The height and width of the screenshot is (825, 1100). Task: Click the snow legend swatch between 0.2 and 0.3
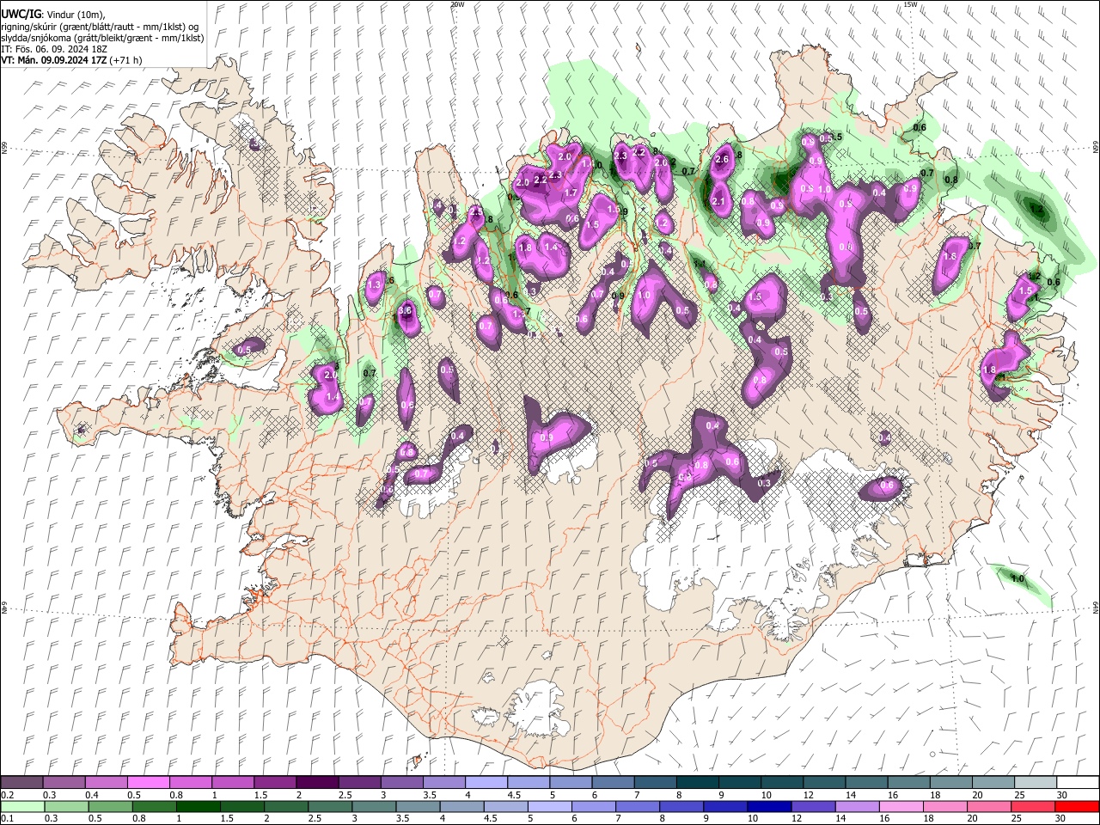[x=22, y=783]
